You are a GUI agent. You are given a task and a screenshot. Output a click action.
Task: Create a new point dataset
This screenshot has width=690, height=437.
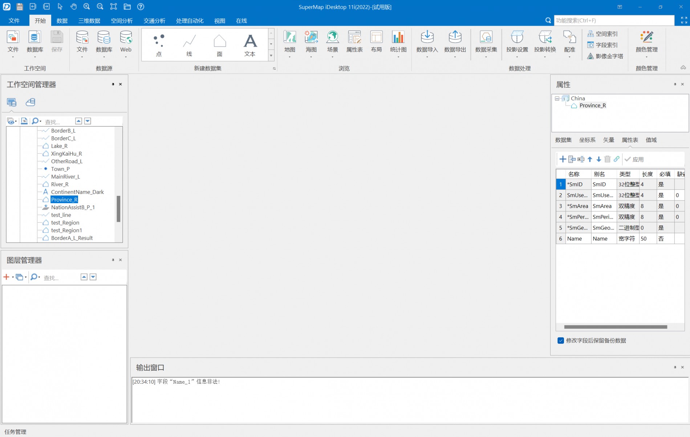point(159,45)
